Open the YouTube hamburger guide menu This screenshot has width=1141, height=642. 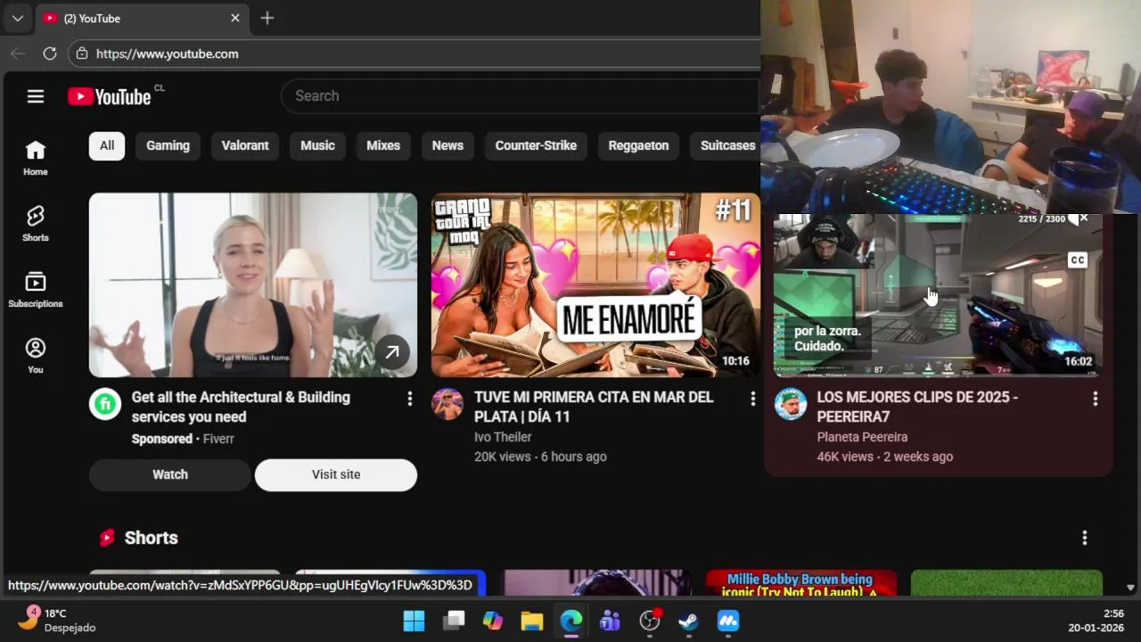[36, 96]
